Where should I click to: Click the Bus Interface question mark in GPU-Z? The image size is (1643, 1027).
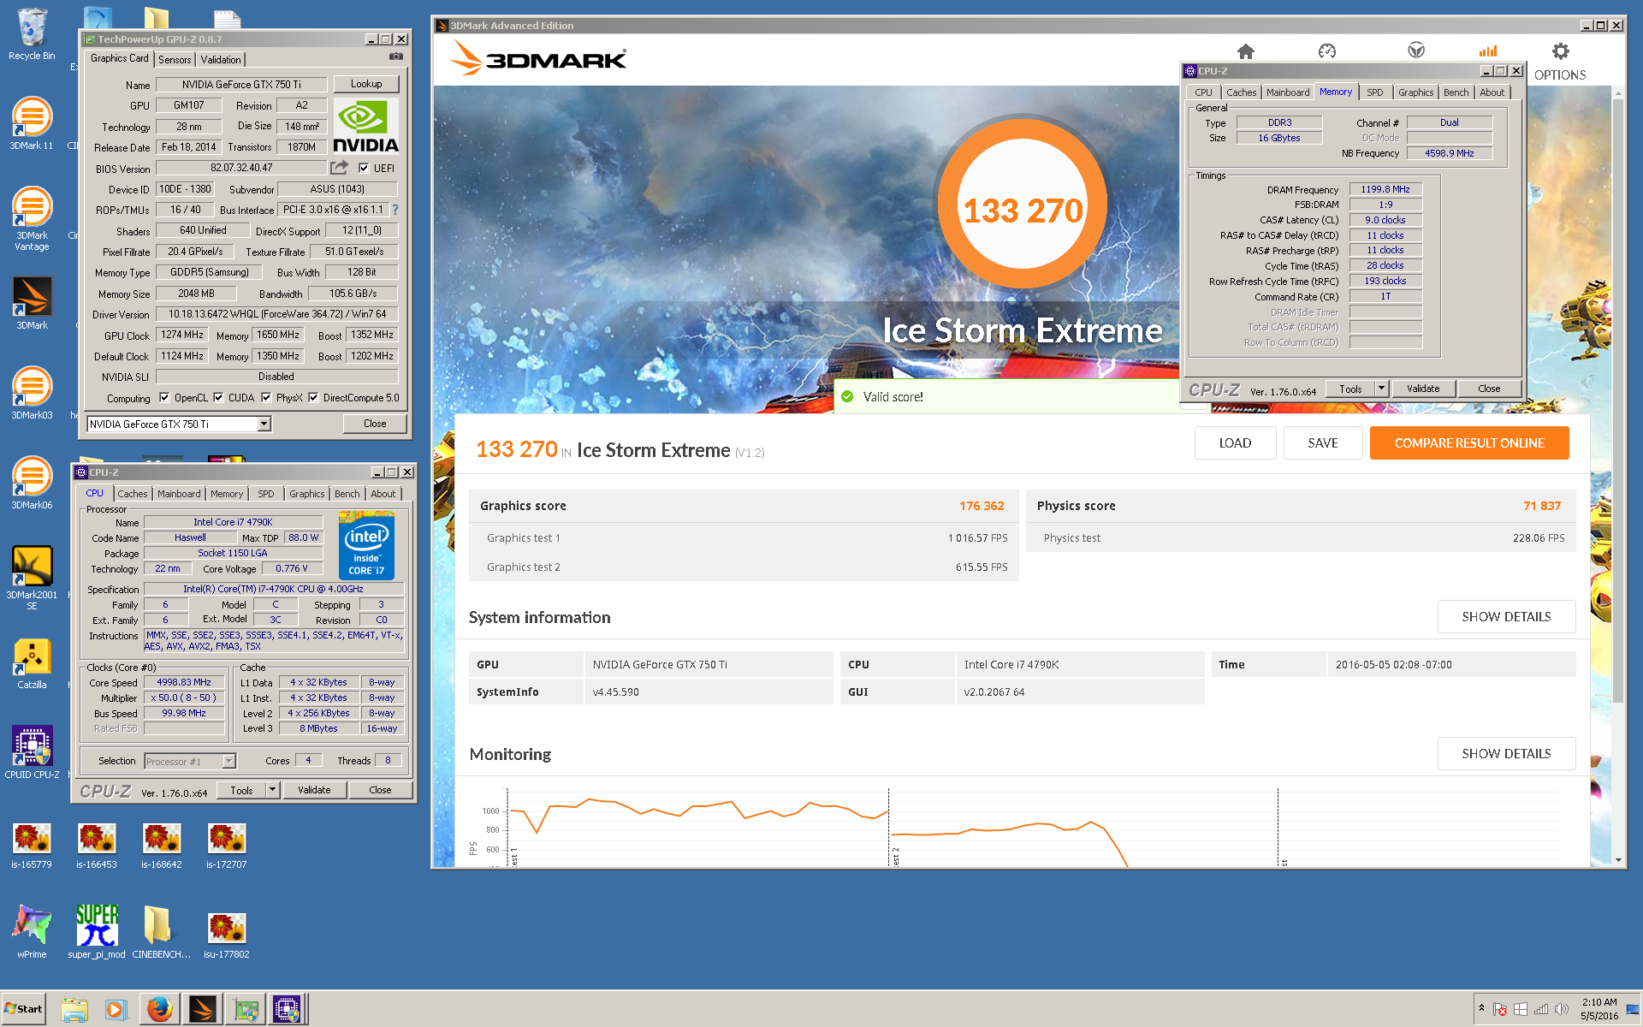395,210
